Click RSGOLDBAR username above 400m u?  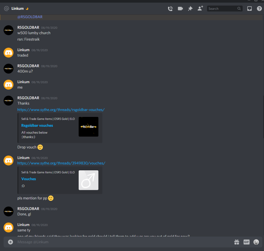(x=28, y=66)
